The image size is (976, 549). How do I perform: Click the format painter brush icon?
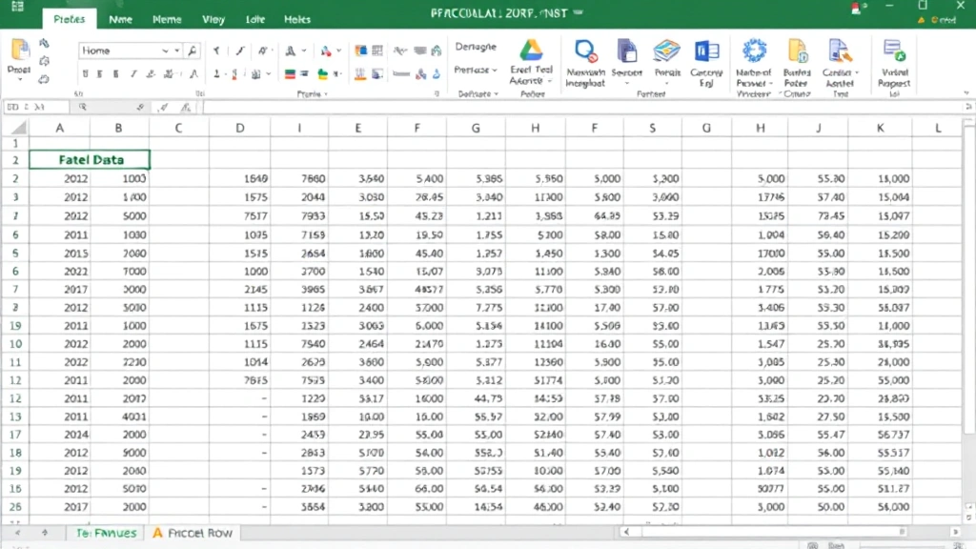(x=44, y=44)
